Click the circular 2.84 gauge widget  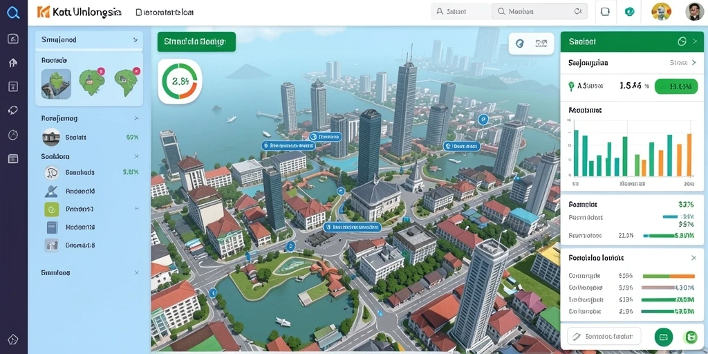coord(180,82)
